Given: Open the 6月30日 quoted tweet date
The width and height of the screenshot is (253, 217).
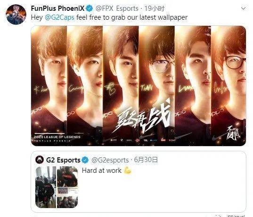Looking at the screenshot, I should [146, 160].
